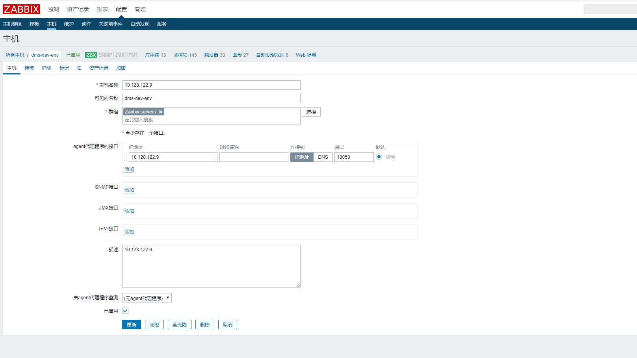Open 触发器 33 link

215,55
